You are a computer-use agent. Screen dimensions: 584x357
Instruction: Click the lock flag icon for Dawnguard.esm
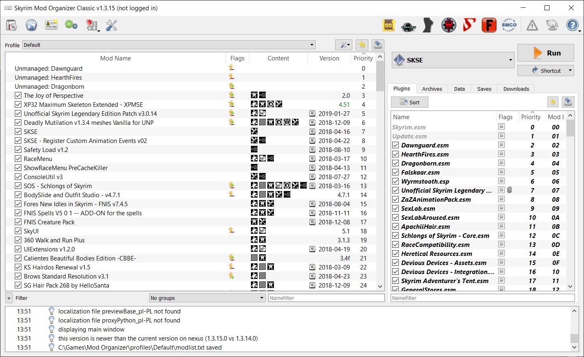point(501,145)
